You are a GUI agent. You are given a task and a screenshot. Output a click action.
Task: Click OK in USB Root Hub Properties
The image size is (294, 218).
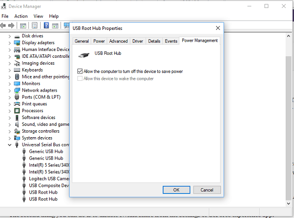click(176, 190)
